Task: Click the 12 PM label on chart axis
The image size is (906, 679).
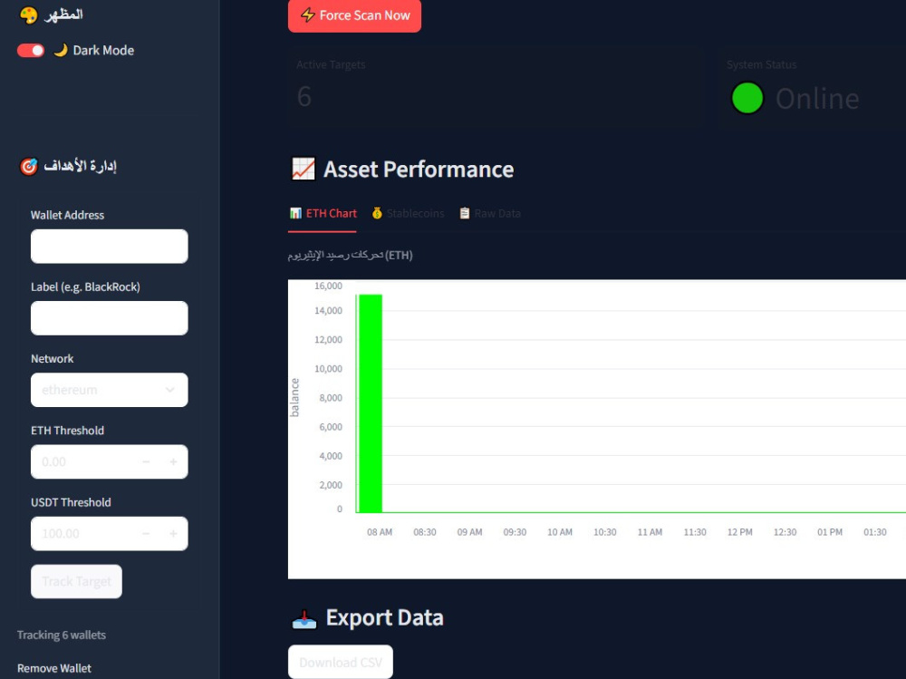Action: [739, 532]
